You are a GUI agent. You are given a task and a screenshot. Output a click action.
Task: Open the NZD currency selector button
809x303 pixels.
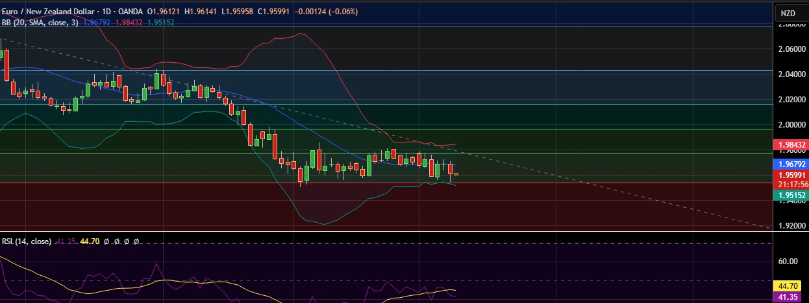click(788, 13)
